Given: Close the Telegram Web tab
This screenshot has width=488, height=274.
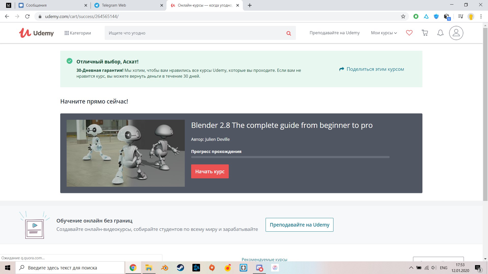Looking at the screenshot, I should pyautogui.click(x=162, y=5).
